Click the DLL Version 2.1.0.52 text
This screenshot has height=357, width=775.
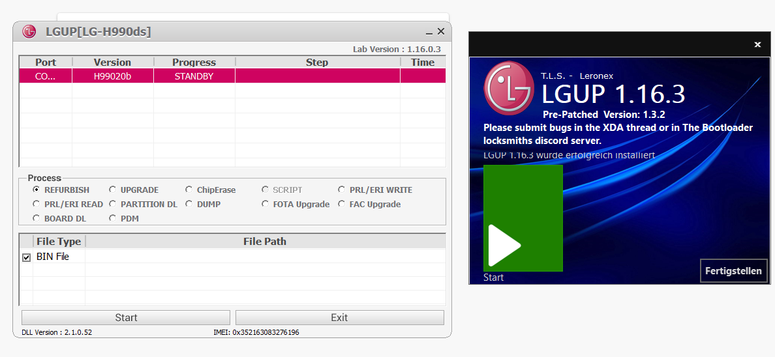57,332
